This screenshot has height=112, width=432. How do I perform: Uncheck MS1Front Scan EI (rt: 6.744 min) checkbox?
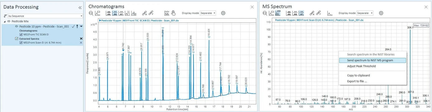pos(21,43)
